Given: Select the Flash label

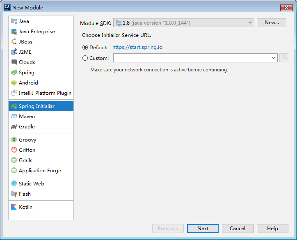Looking at the screenshot, I should pyautogui.click(x=25, y=194).
